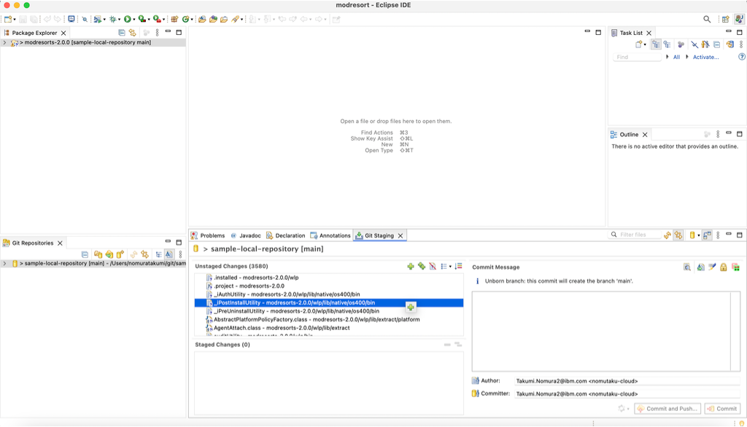Click the Commit and Push button
747x427 pixels.
pos(668,409)
